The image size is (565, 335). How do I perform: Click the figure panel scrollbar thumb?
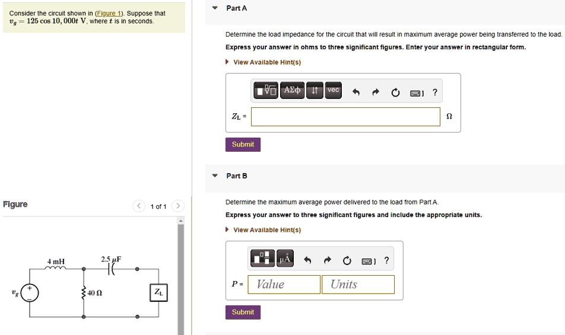pos(181,279)
